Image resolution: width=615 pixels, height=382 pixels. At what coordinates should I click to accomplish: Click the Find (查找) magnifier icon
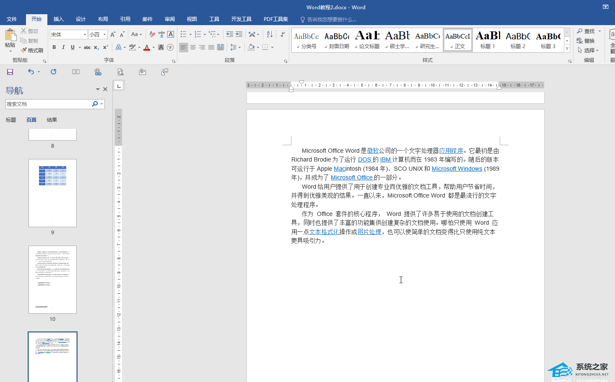click(580, 31)
